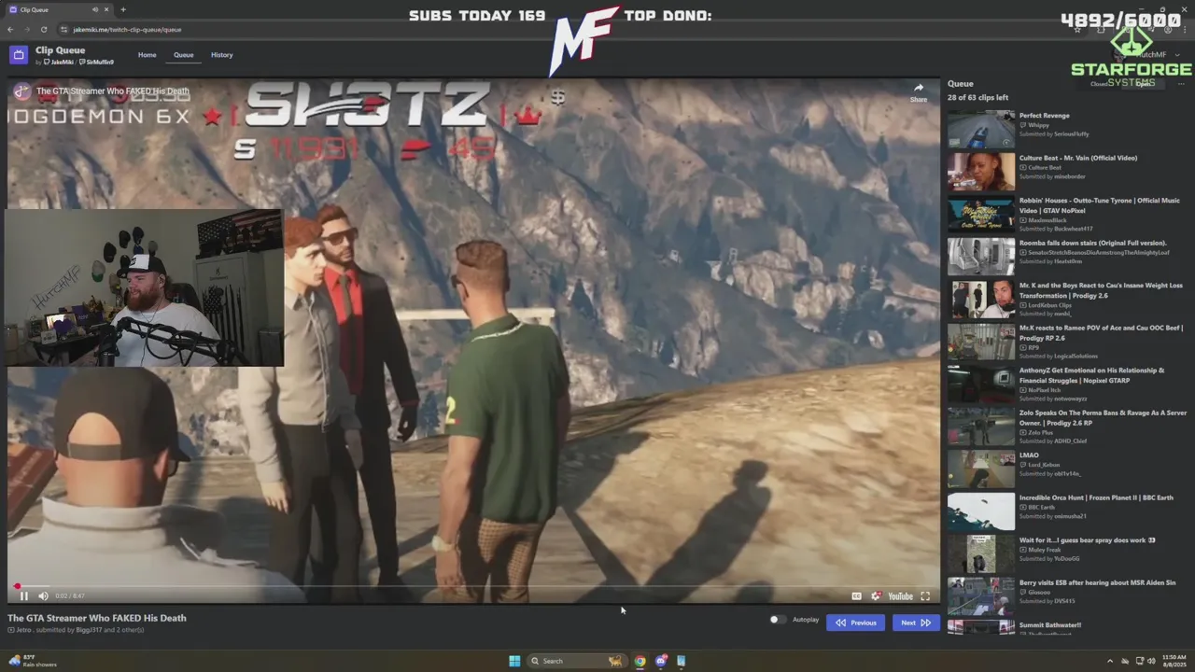Expand the system tray hidden icons chevron
1195x672 pixels.
pyautogui.click(x=1110, y=661)
